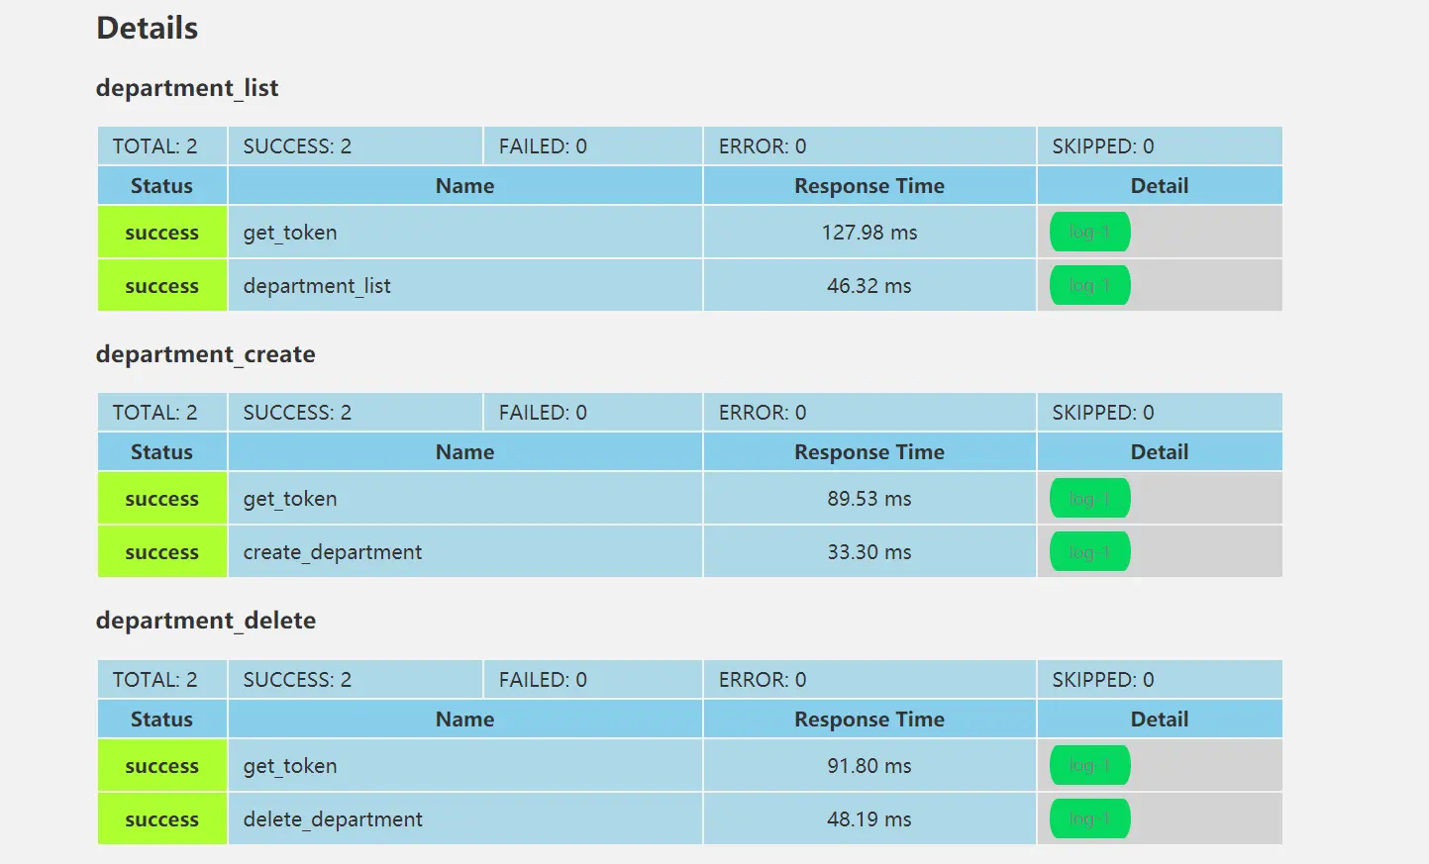Open log for create_department step
The height and width of the screenshot is (864, 1429).
1089,551
